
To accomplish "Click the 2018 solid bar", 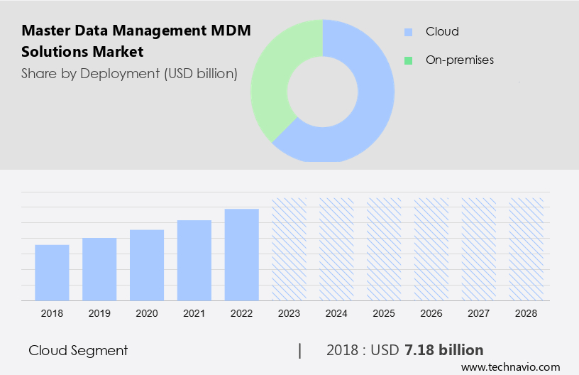I will point(52,273).
